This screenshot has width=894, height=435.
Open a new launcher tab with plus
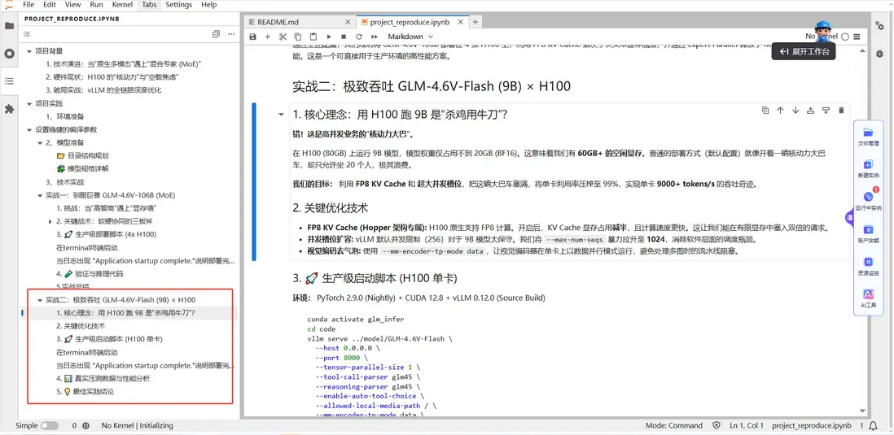[475, 22]
